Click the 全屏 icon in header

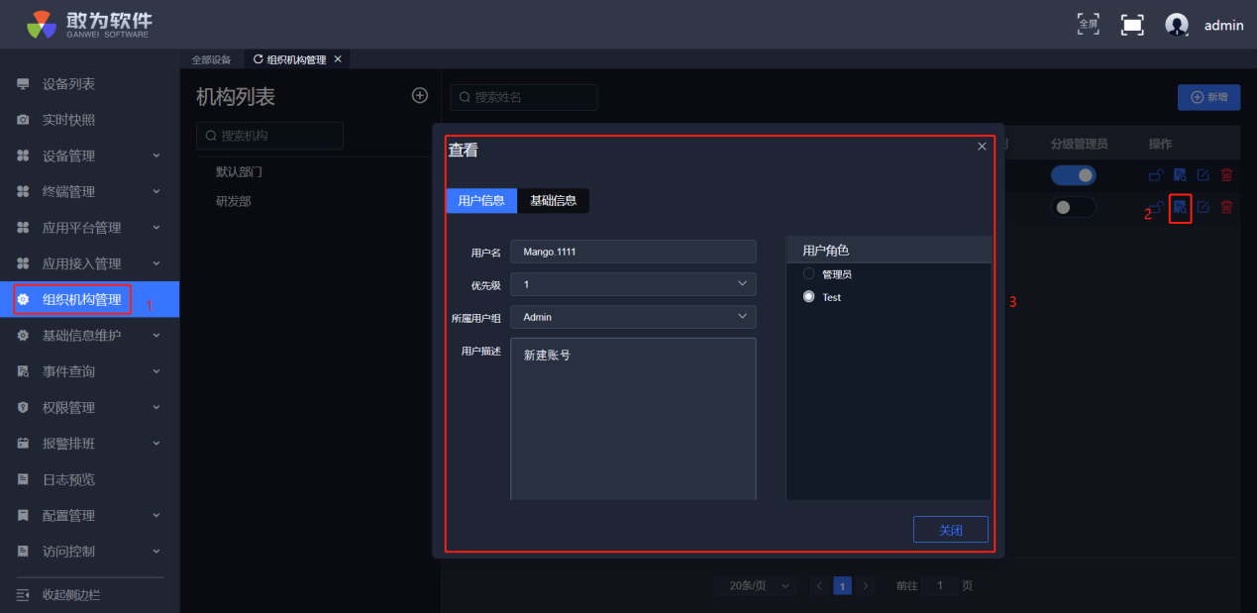click(1089, 24)
